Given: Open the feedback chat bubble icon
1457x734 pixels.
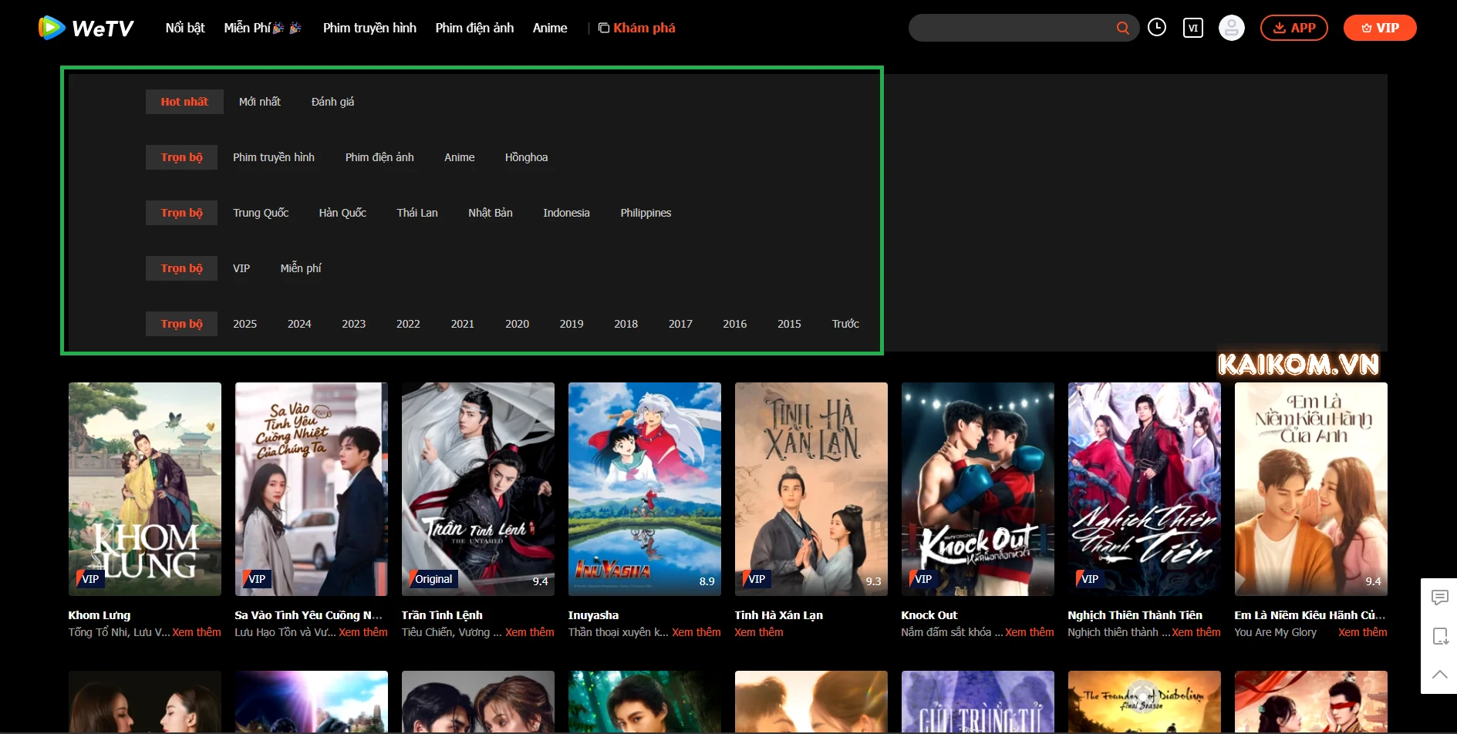Looking at the screenshot, I should 1439,598.
